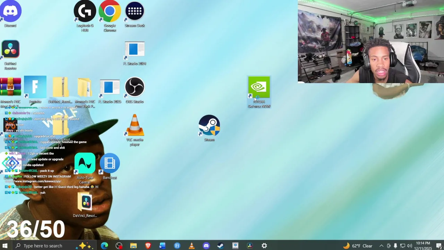Viewport: 444px width, 250px height.
Task: Open Settings gear on the taskbar
Action: (x=264, y=246)
